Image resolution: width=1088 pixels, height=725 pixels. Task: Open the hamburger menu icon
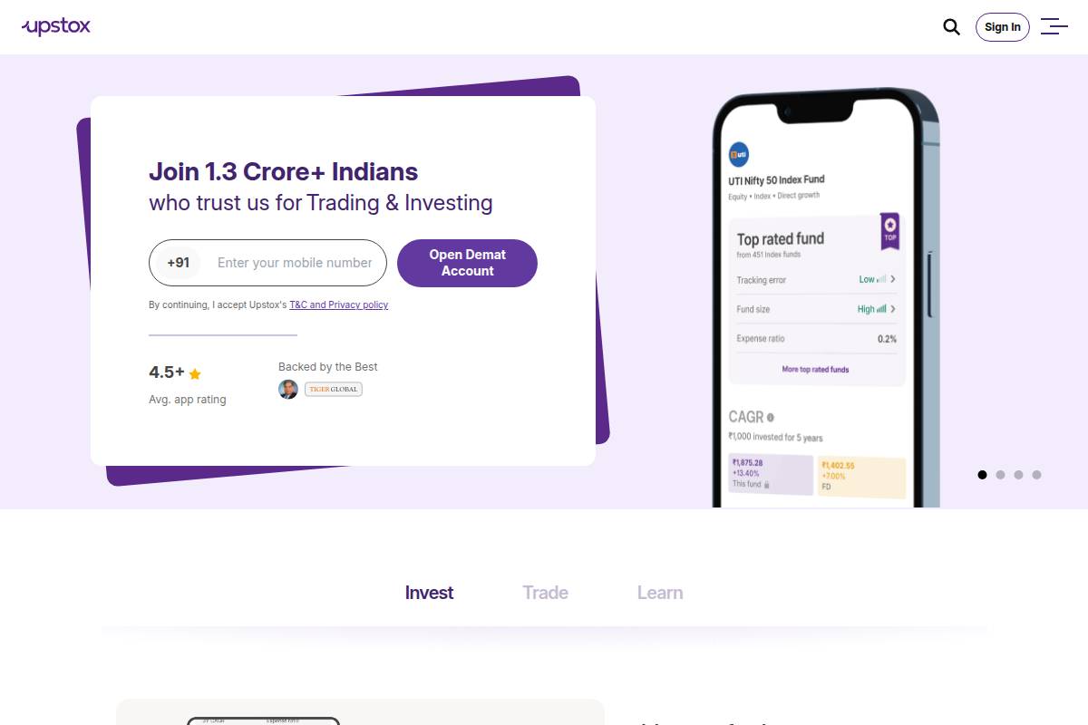tap(1054, 26)
